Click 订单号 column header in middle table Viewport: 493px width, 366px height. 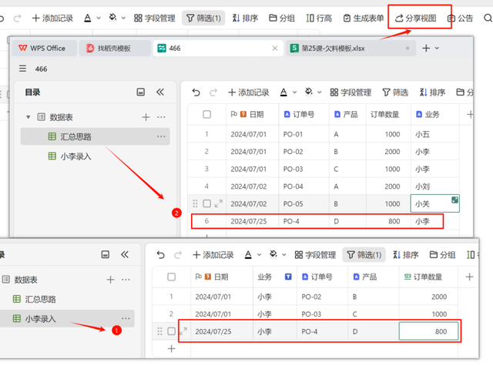click(x=304, y=115)
